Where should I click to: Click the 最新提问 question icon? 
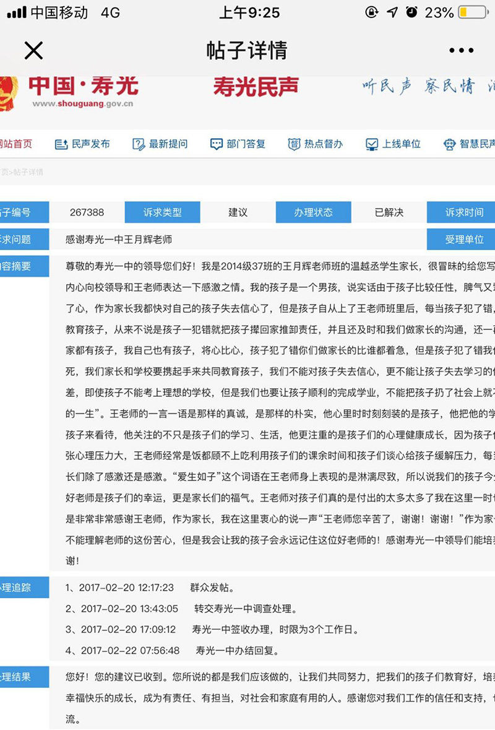click(x=139, y=144)
